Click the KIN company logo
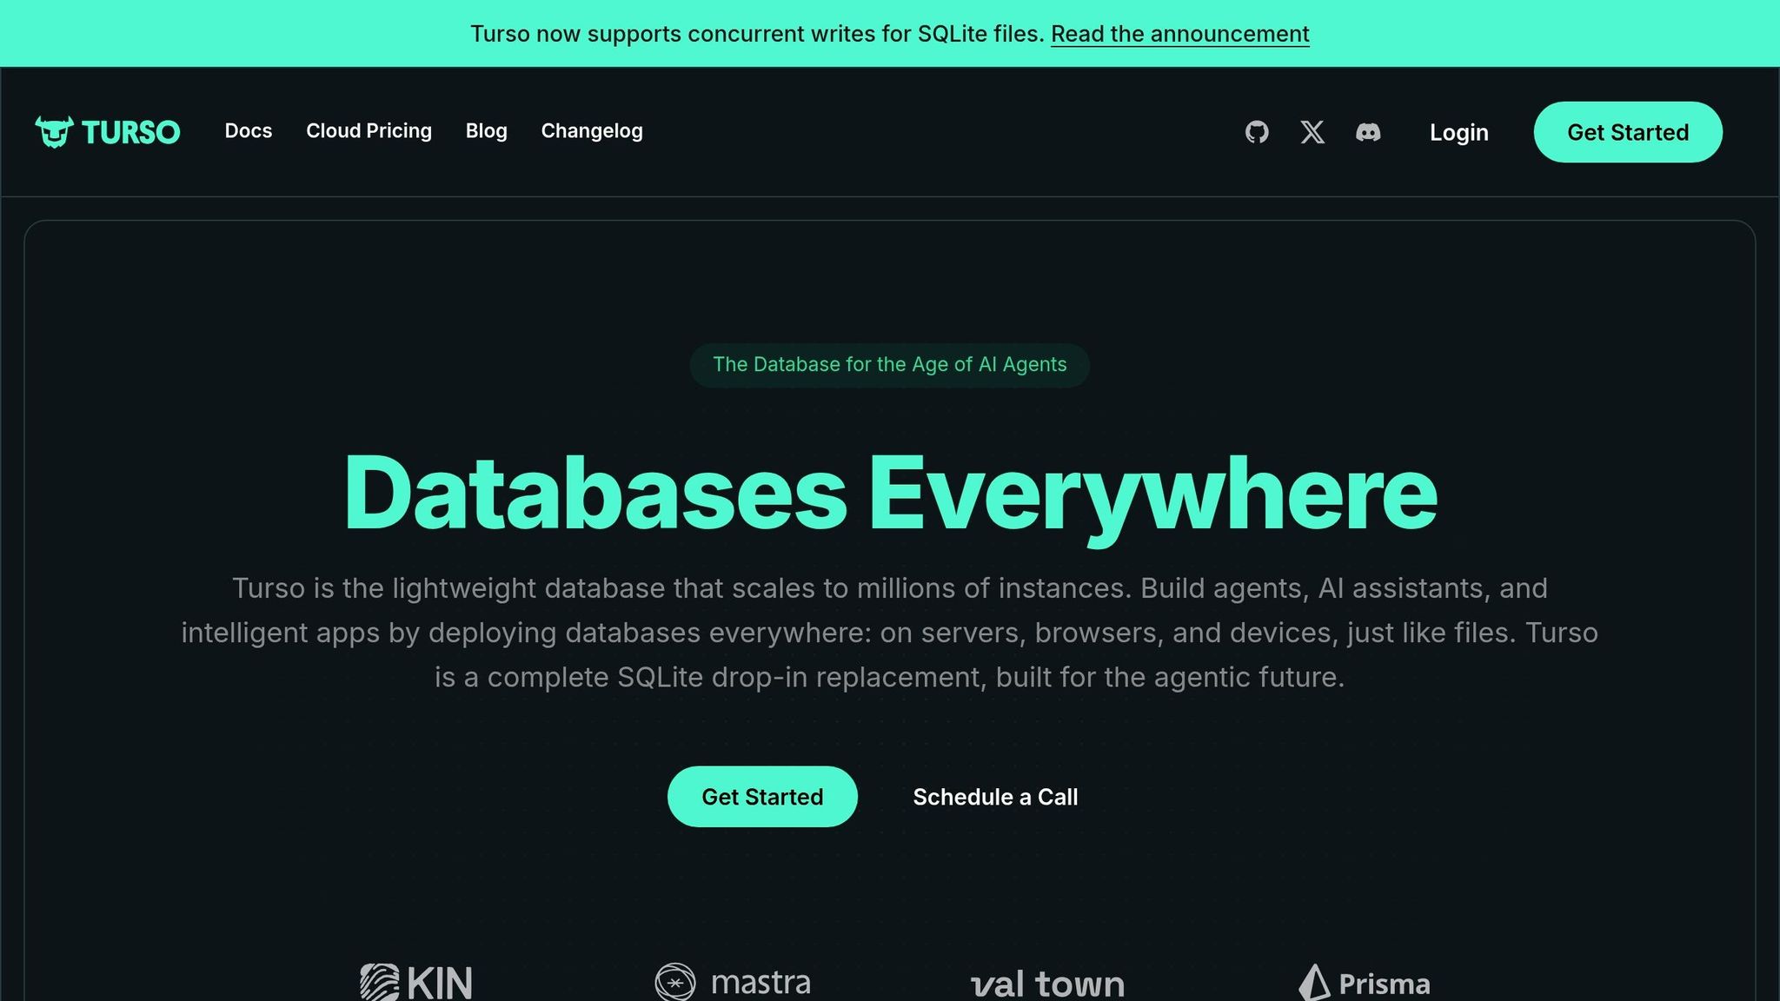1780x1001 pixels. coord(416,983)
